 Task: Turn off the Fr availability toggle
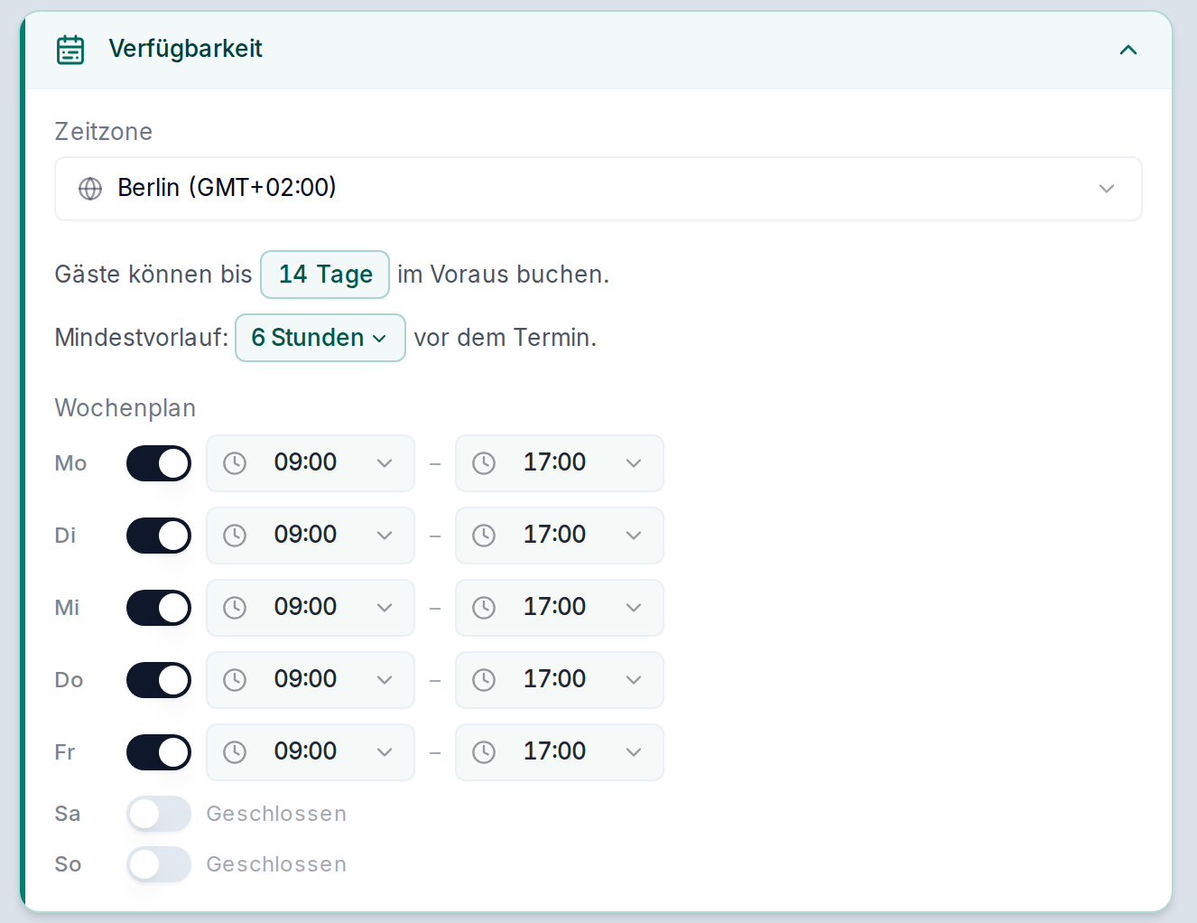(x=159, y=752)
